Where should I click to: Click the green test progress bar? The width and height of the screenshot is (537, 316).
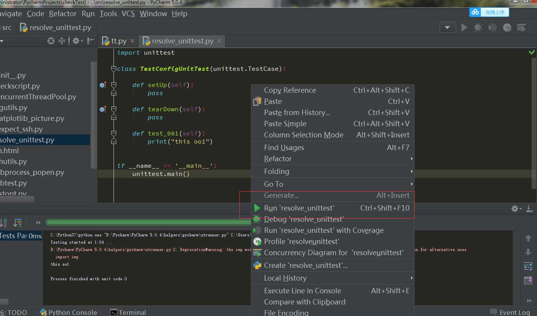(x=149, y=222)
